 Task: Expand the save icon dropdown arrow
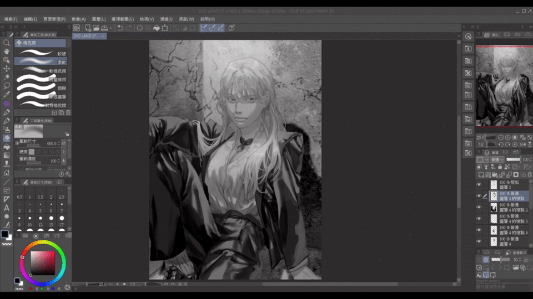click(112, 28)
